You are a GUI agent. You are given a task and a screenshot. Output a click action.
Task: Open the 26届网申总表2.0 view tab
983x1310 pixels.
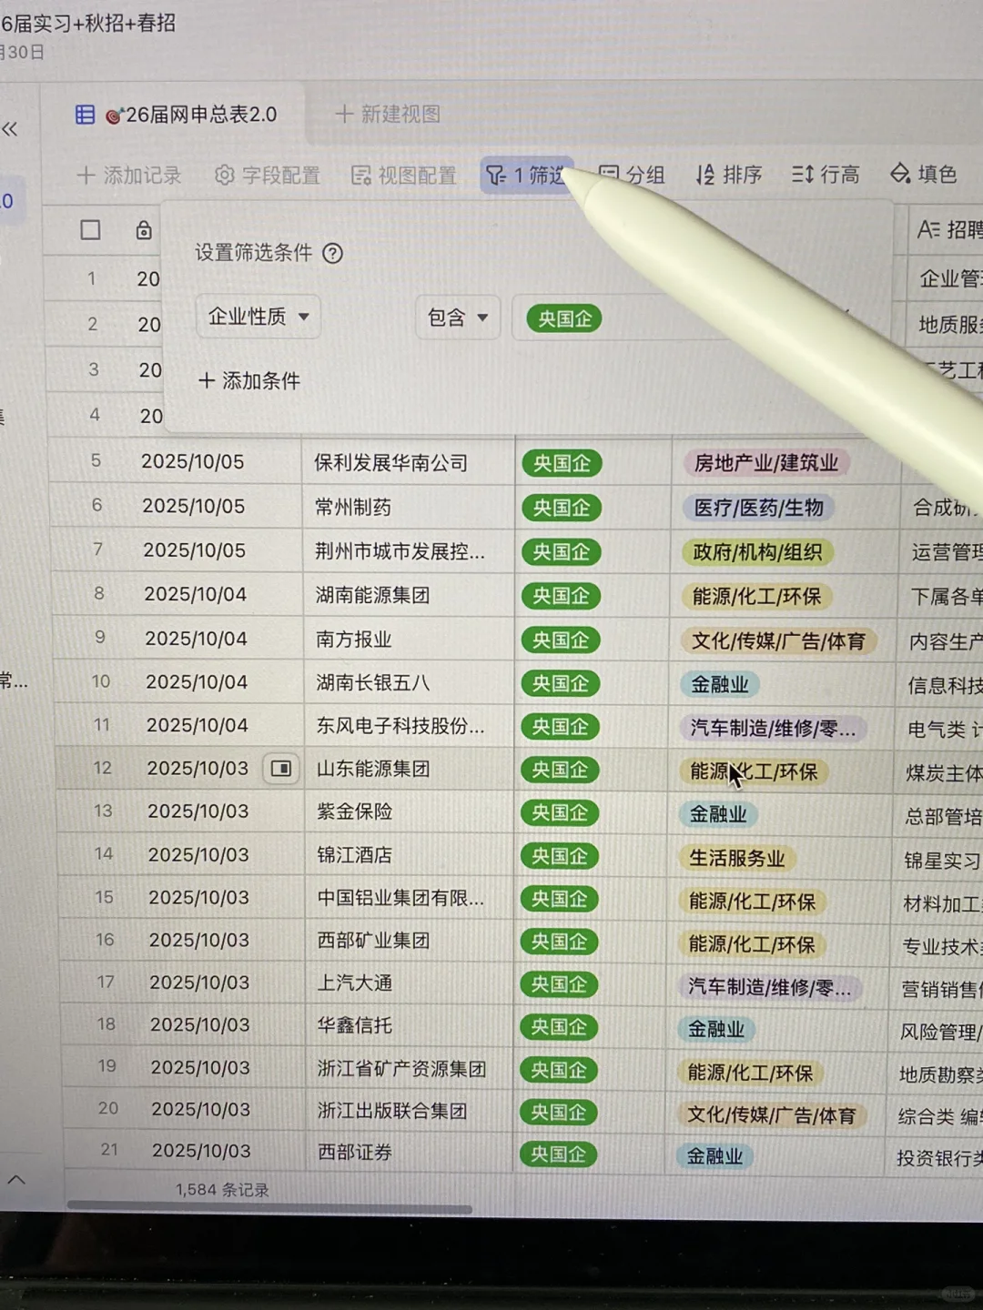[x=176, y=115]
